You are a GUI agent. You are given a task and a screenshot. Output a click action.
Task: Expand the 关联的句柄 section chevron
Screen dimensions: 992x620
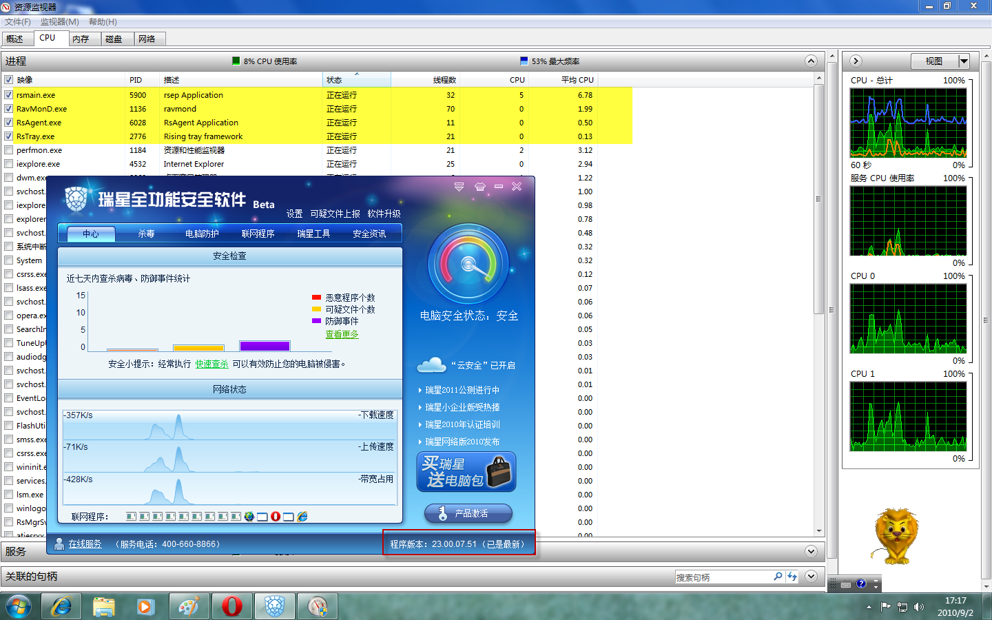(811, 576)
